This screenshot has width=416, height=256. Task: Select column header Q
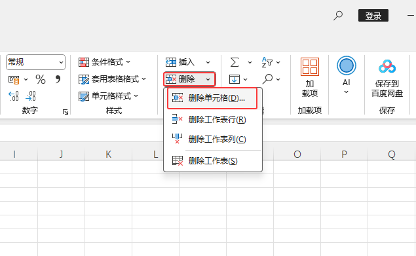coord(392,154)
